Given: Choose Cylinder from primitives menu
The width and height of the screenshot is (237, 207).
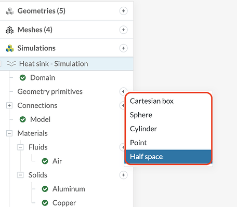Looking at the screenshot, I should pos(168,129).
